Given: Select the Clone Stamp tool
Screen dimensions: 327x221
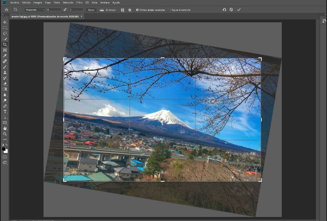Looking at the screenshot, I should pos(5,73).
